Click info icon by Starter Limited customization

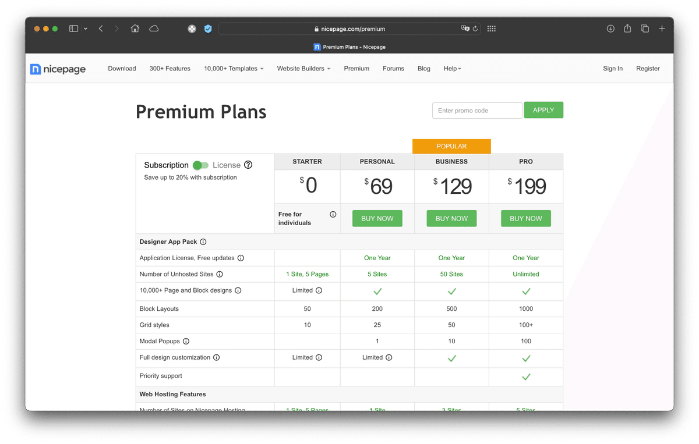pyautogui.click(x=319, y=358)
